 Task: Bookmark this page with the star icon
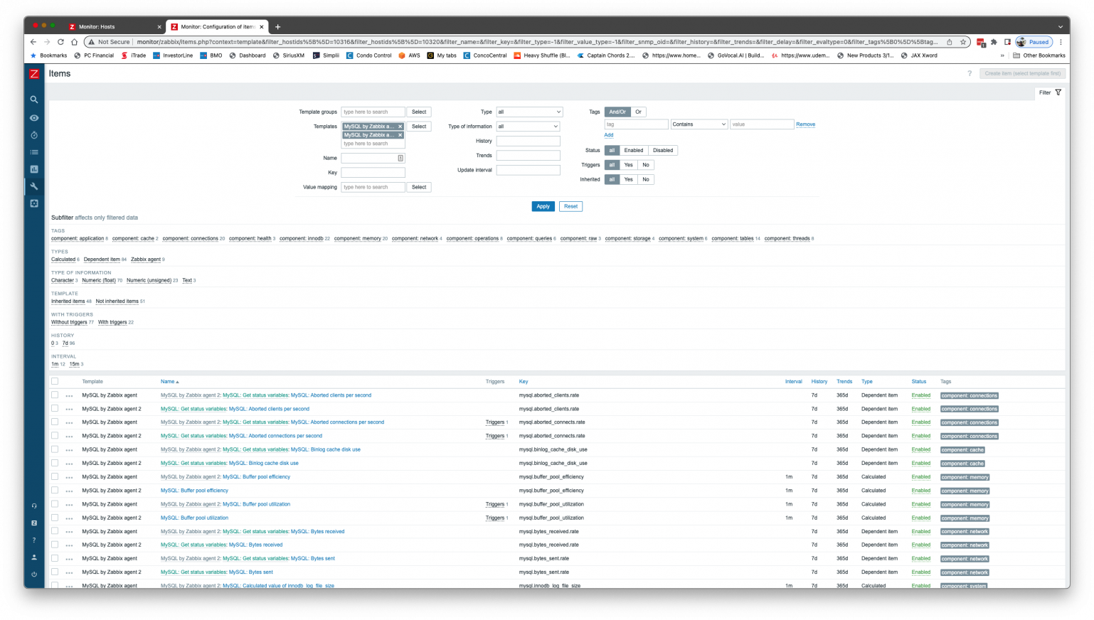[x=963, y=42]
